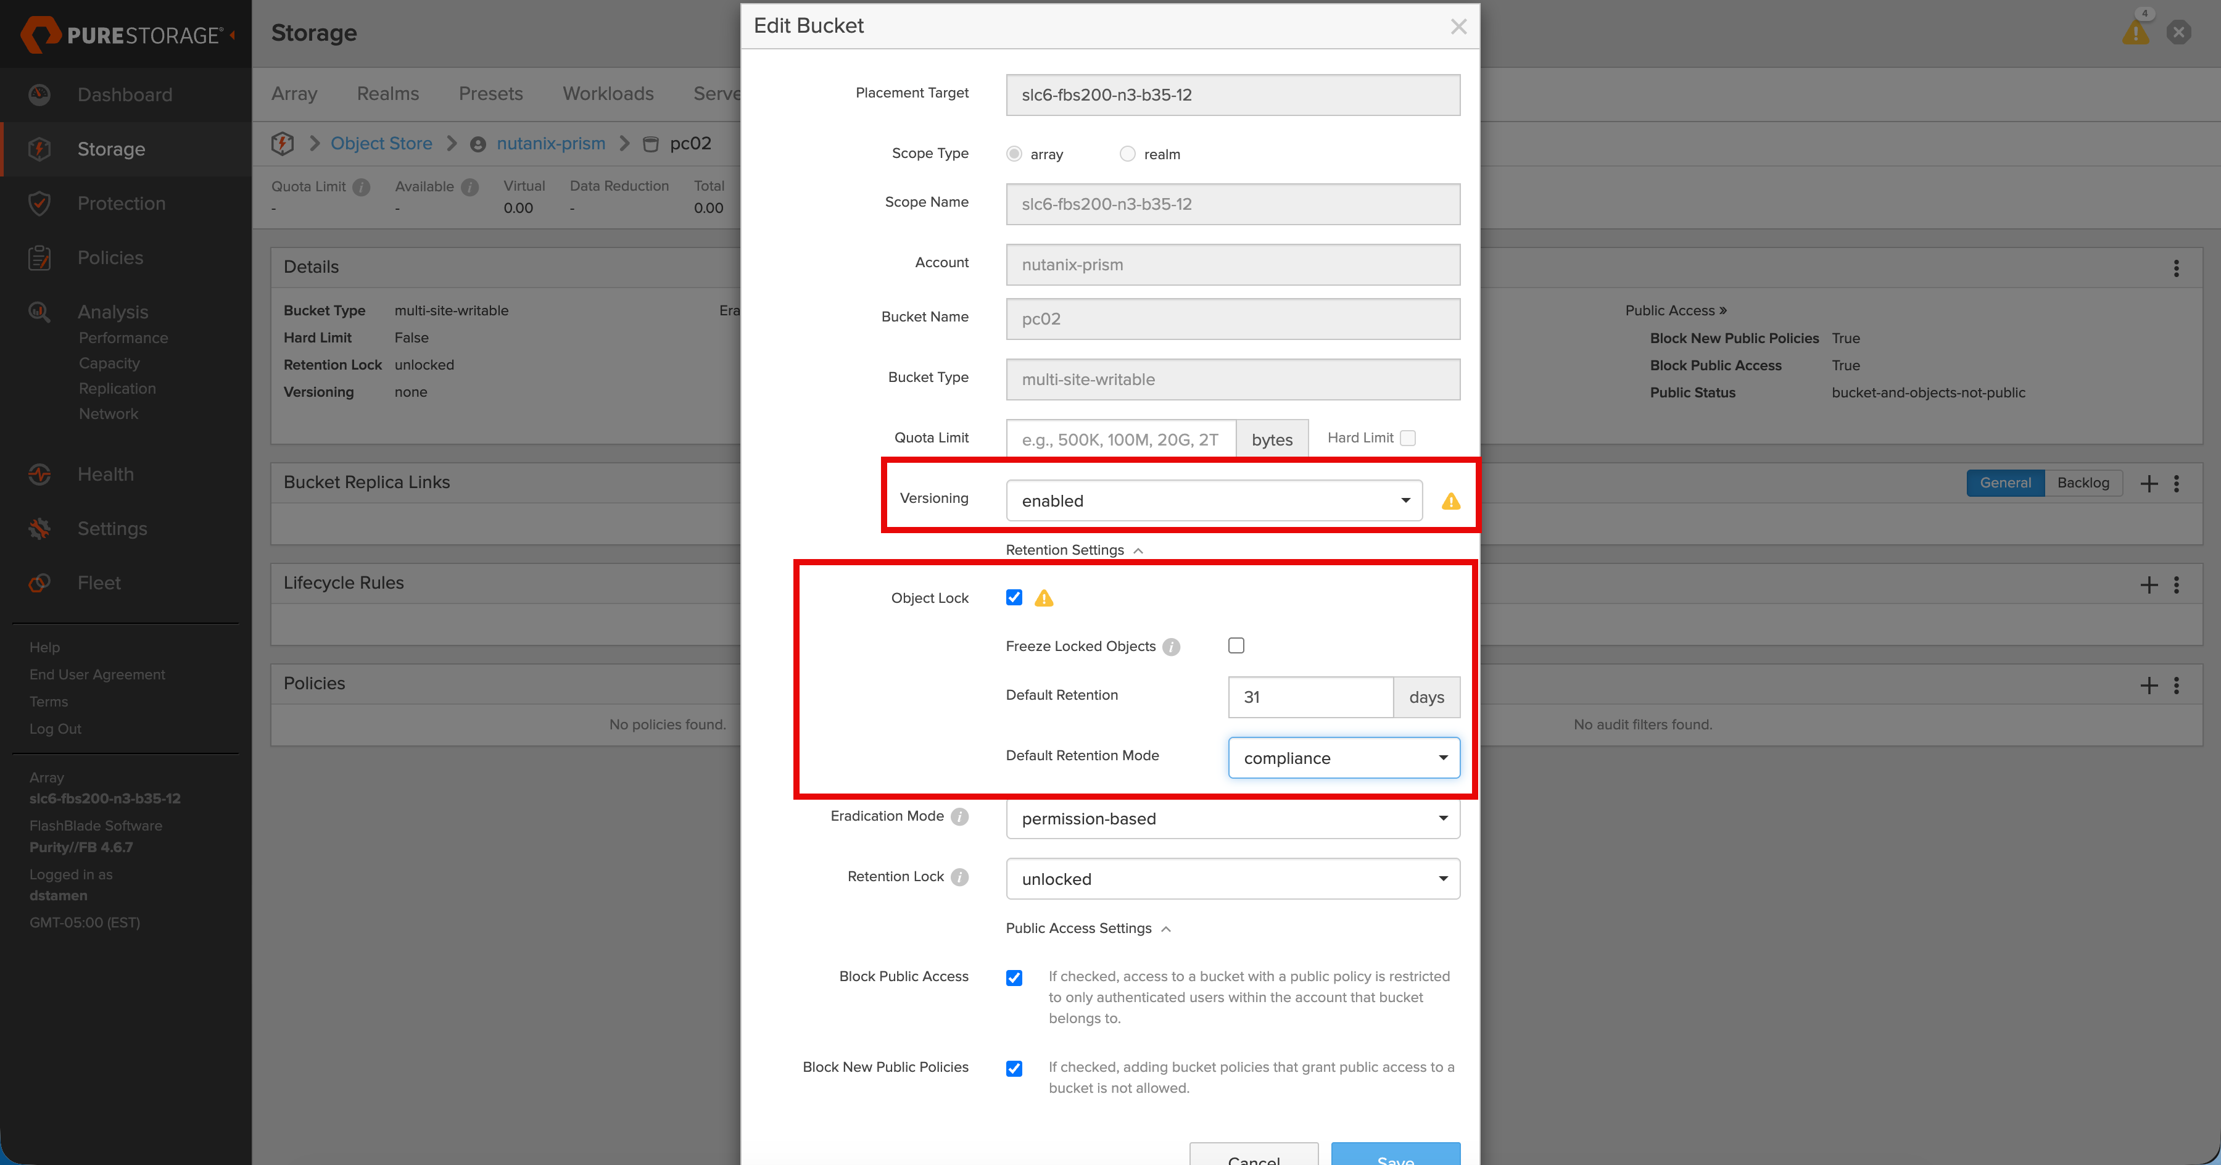2221x1165 pixels.
Task: Toggle the Block Public Access checkbox
Action: (1014, 978)
